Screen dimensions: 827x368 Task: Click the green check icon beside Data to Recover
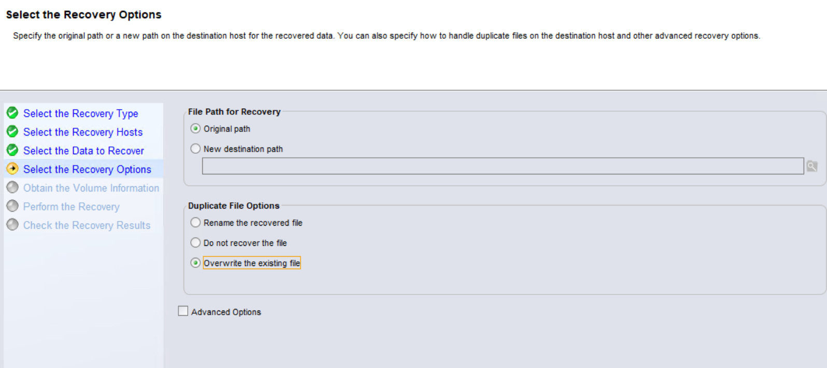click(12, 150)
